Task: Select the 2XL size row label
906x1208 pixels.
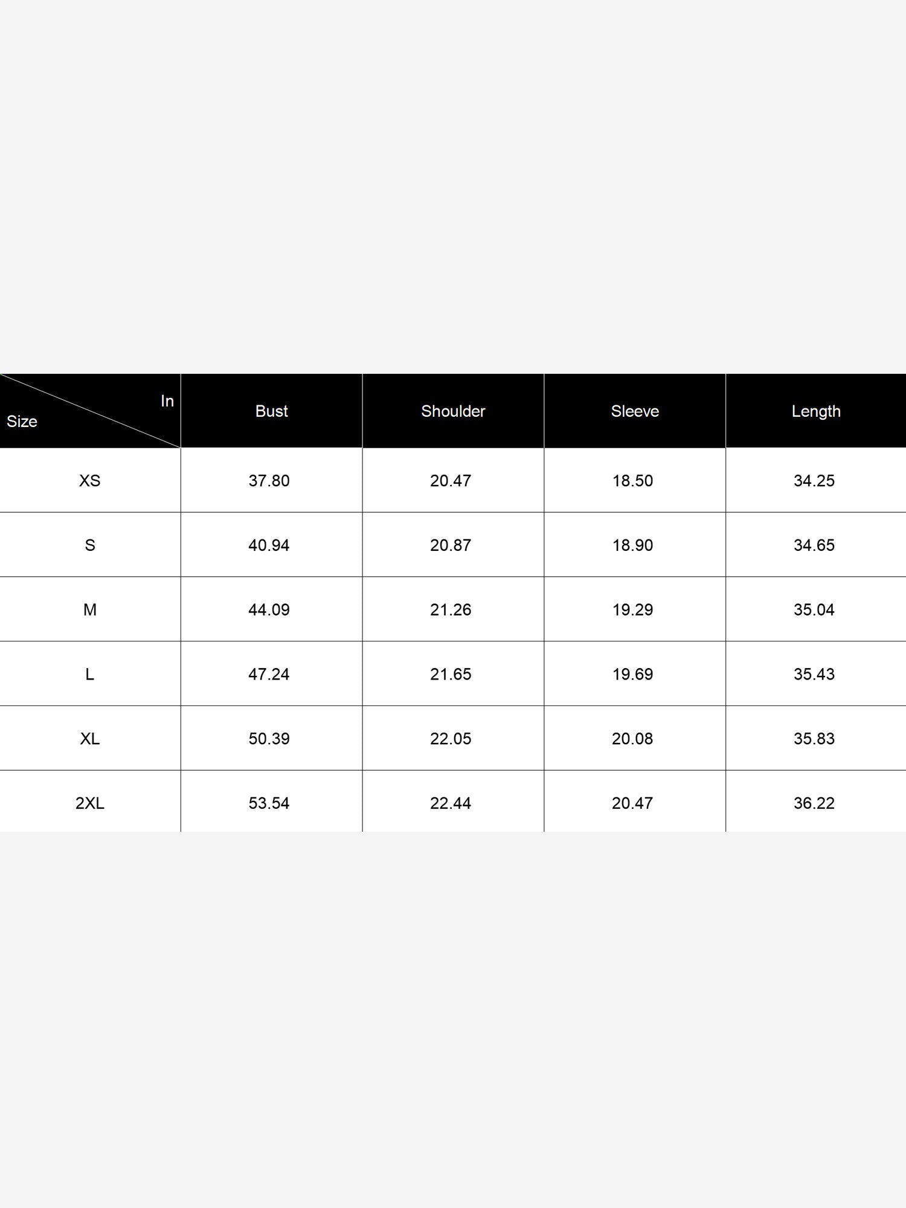Action: [x=90, y=803]
